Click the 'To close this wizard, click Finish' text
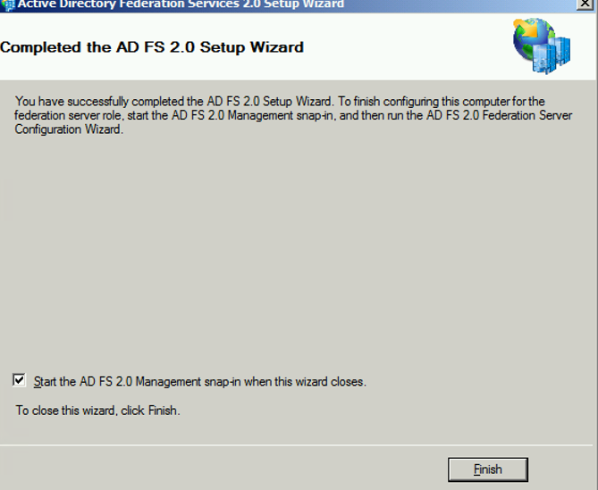 click(x=98, y=411)
